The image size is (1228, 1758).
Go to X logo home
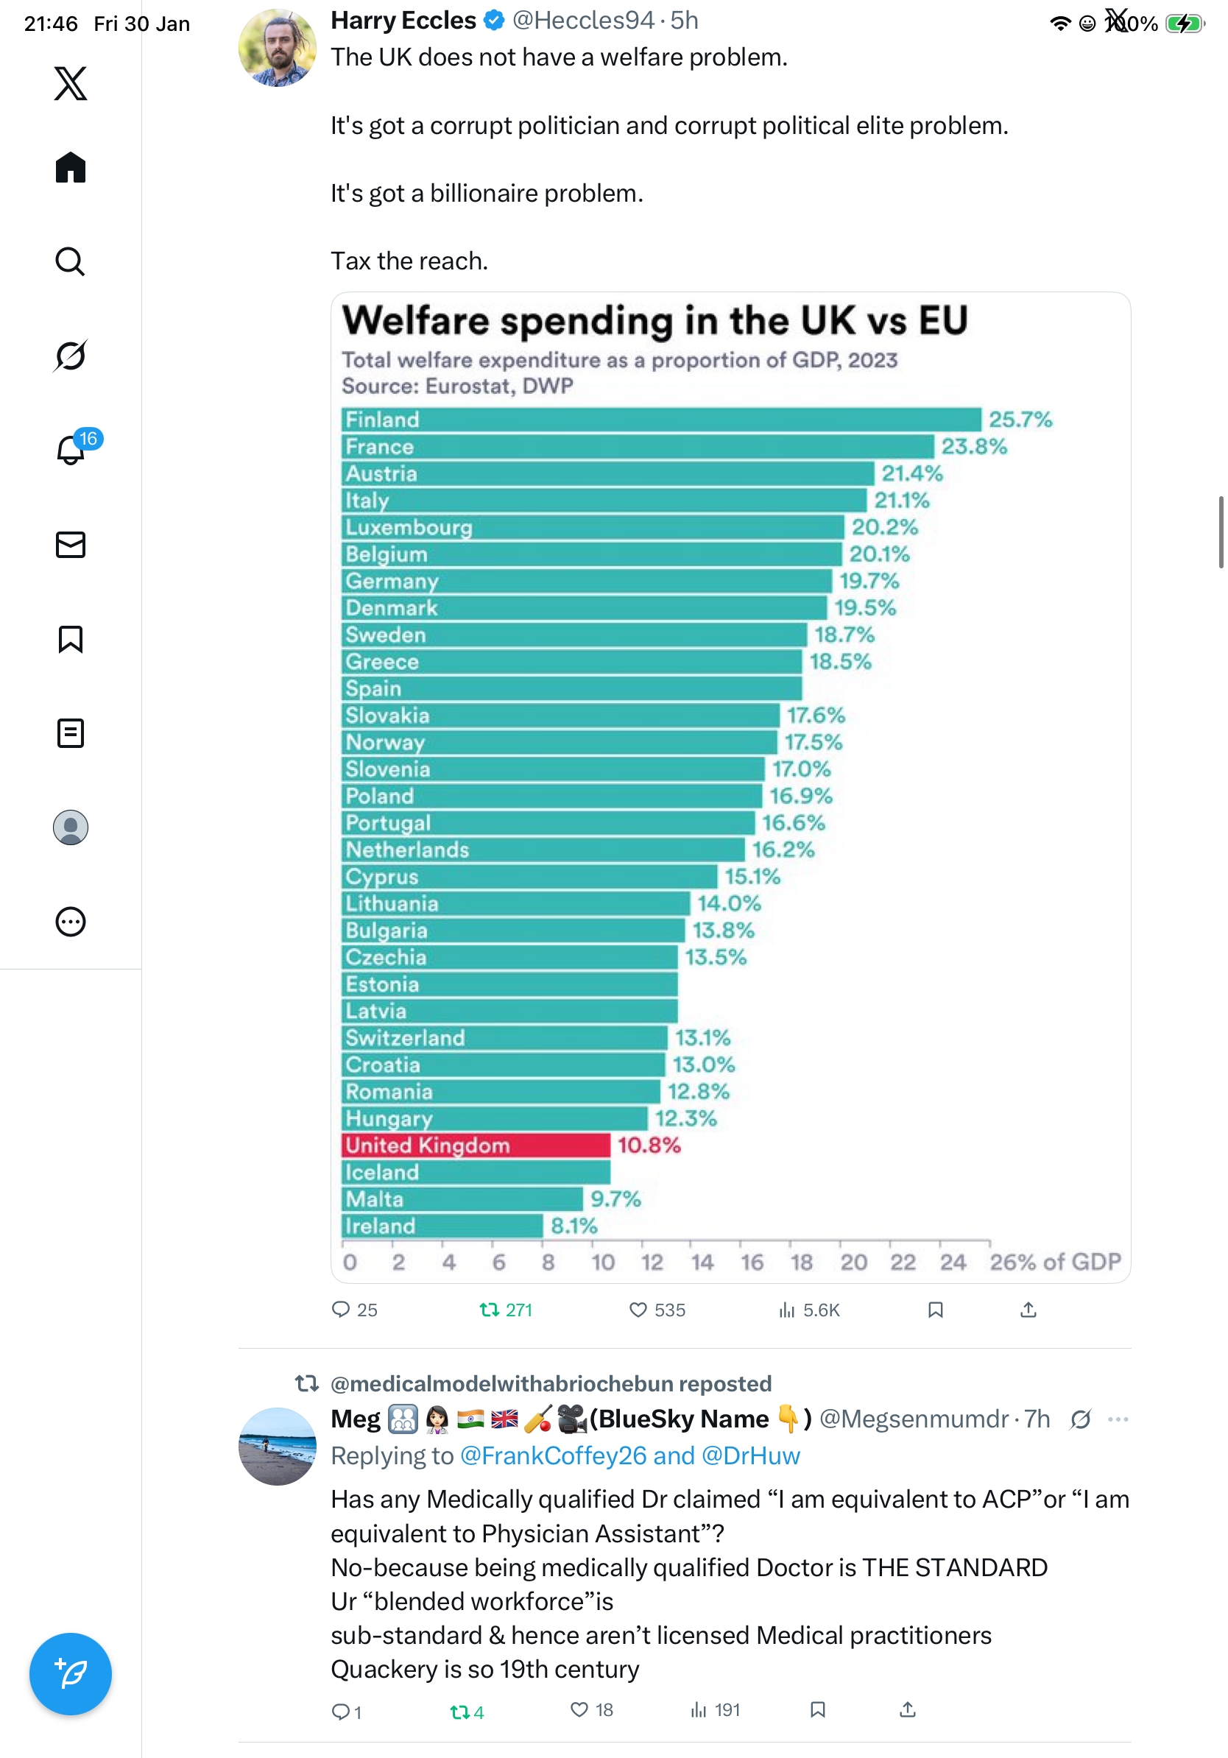click(x=71, y=82)
